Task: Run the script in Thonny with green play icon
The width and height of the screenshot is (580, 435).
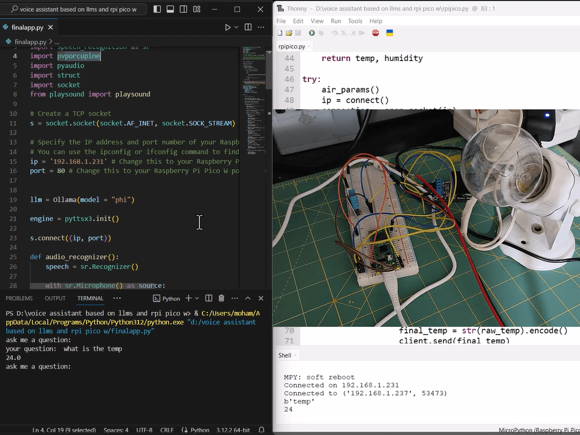Action: tap(311, 33)
